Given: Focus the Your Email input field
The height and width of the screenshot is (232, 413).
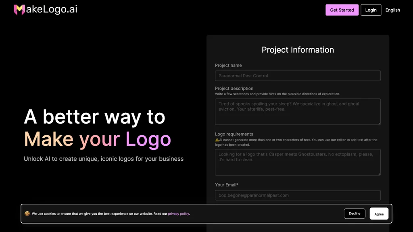Looking at the screenshot, I should coord(298,195).
